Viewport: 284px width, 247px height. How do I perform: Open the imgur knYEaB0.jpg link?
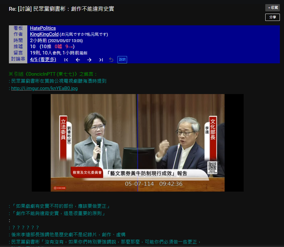point(44,88)
